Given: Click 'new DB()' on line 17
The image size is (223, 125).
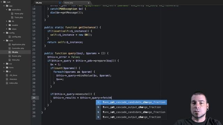Looking at the screenshot, I should 84,35.
